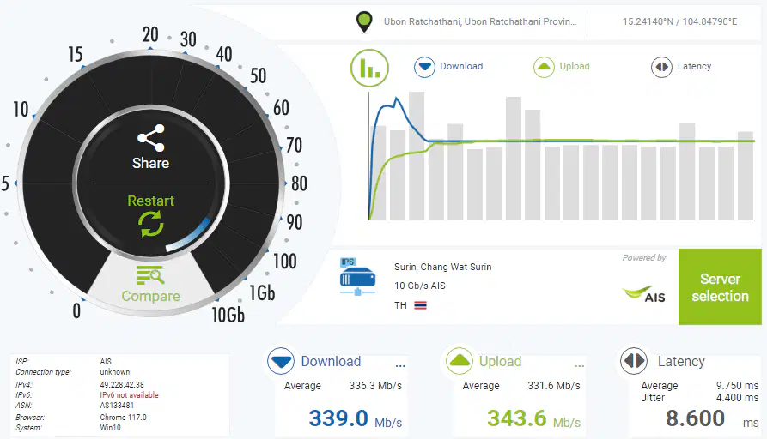Click the speed history chart area
Image resolution: width=767 pixels, height=439 pixels.
tap(562, 156)
